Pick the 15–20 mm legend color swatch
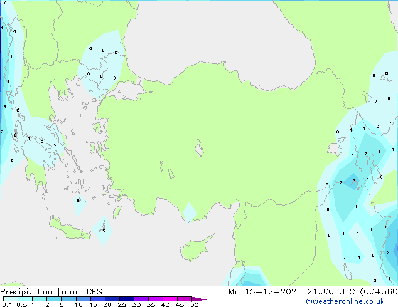 point(98,299)
